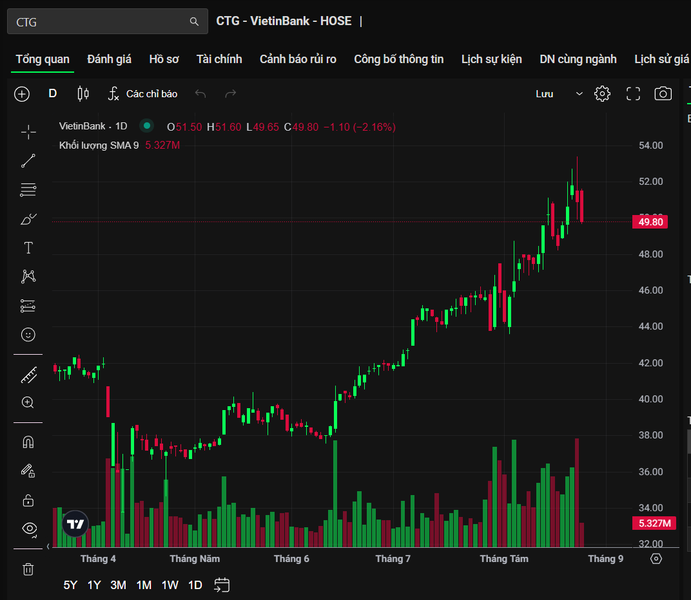Open chart axis settings hexagon icon
This screenshot has height=600, width=691.
point(656,559)
